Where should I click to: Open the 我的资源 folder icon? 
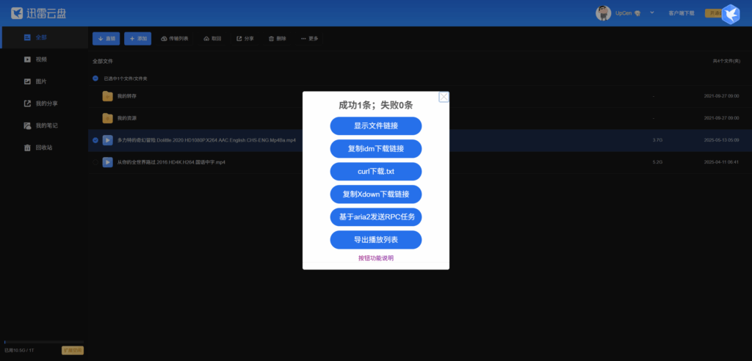pos(107,118)
